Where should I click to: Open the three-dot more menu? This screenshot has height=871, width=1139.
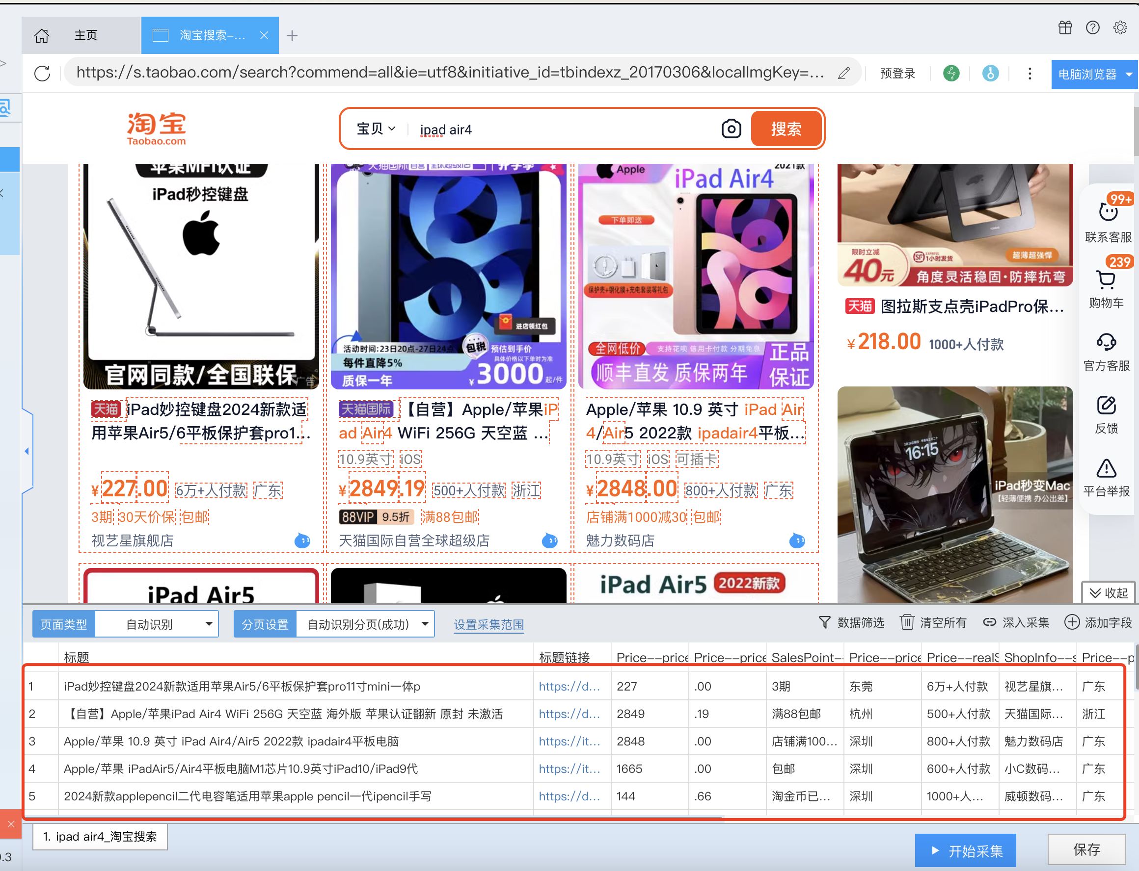(1030, 74)
